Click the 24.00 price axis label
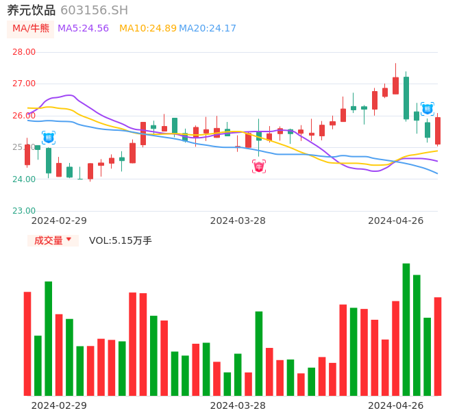Viewport: 470px width, 415px height. point(24,179)
